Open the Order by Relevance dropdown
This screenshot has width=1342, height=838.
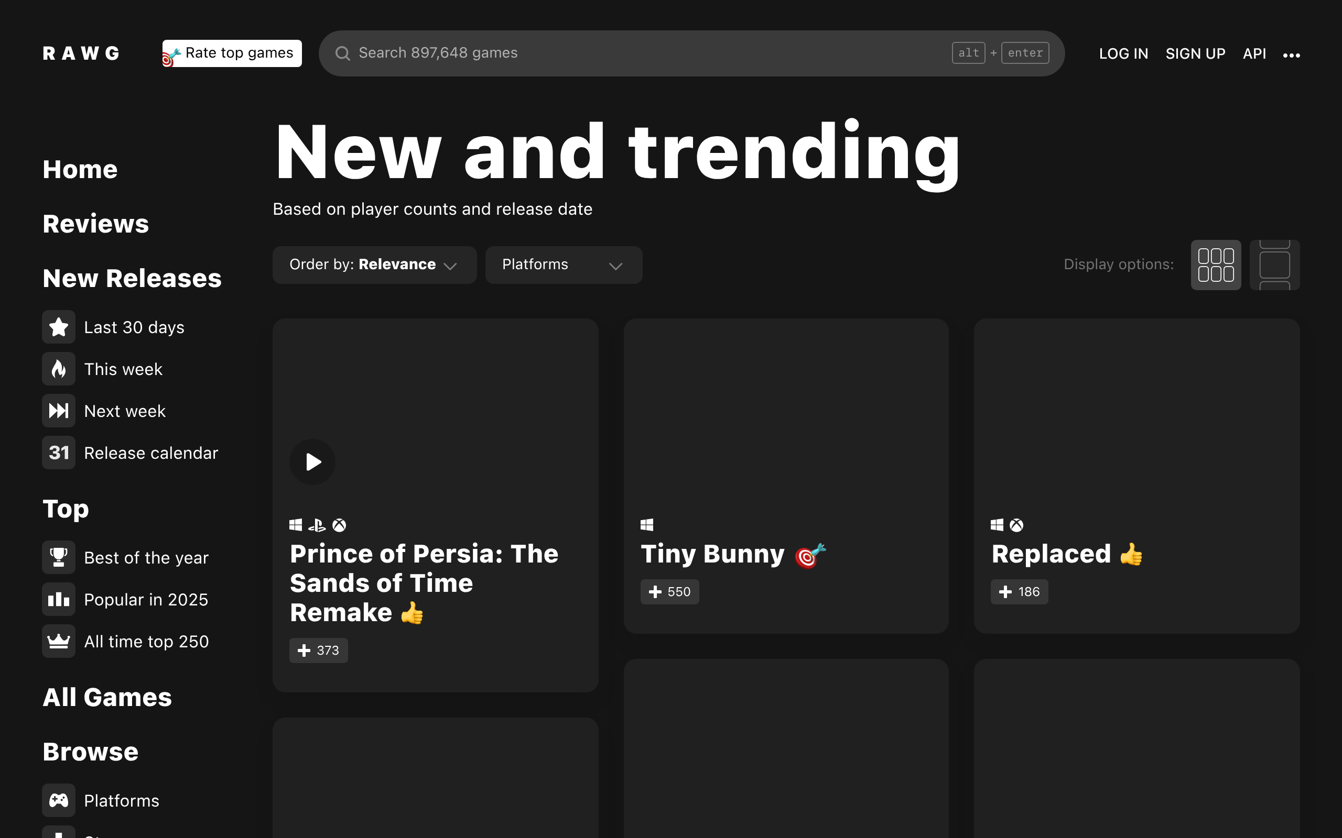point(374,265)
